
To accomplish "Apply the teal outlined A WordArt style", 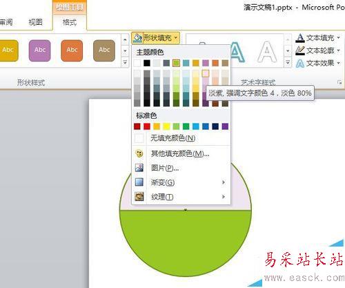I will point(237,52).
